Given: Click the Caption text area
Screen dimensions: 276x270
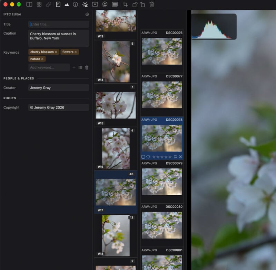Looking at the screenshot, I should click(59, 38).
